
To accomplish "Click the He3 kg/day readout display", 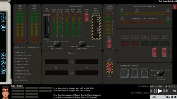I will pos(57,73).
